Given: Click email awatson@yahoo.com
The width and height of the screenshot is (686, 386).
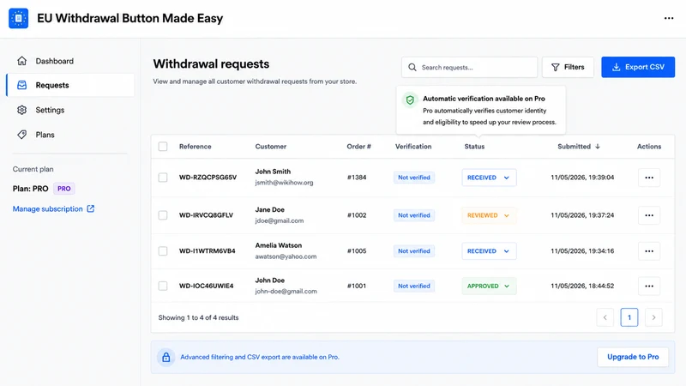Looking at the screenshot, I should 286,256.
